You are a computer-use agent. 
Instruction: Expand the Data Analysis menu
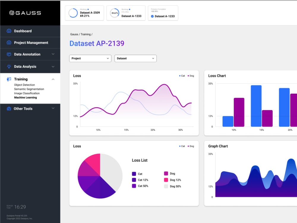pos(53,67)
